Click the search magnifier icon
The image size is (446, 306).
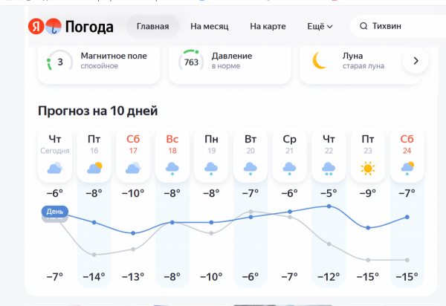pos(363,27)
